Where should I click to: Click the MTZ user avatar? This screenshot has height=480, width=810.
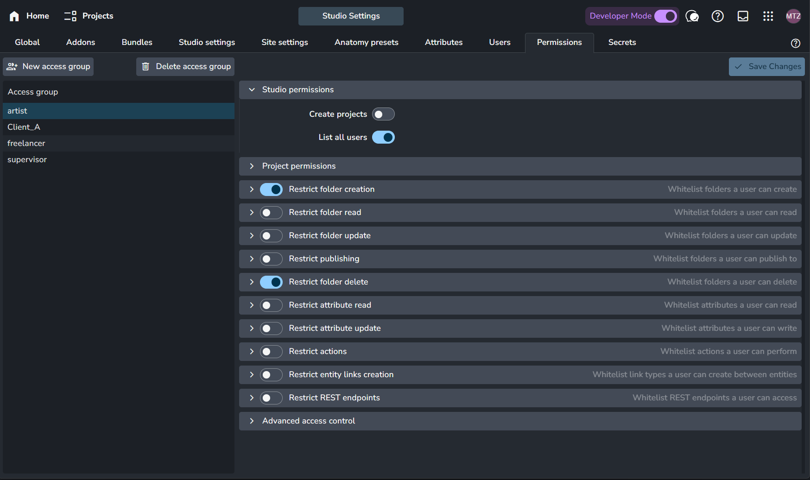pyautogui.click(x=793, y=16)
